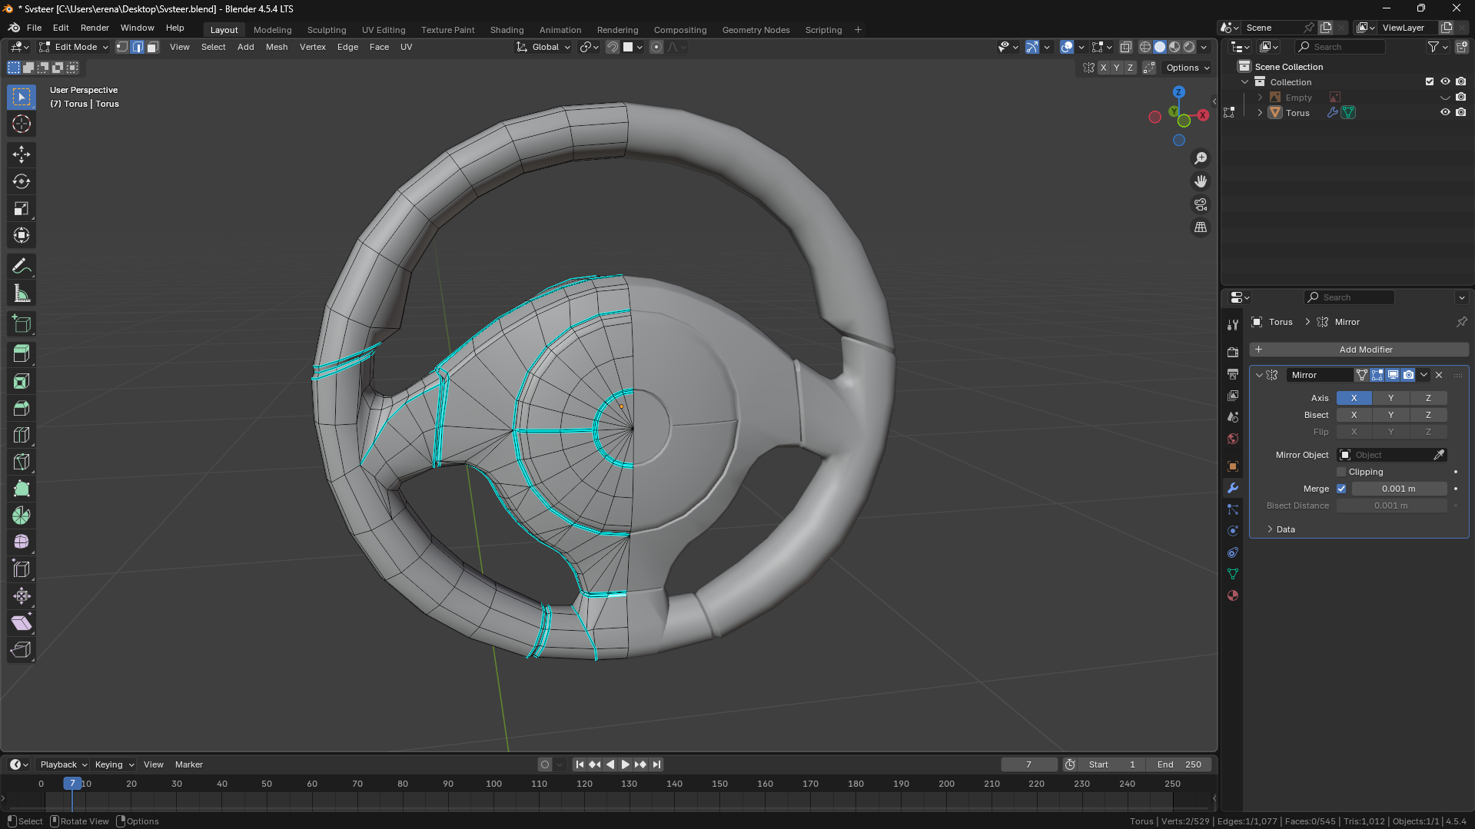
Task: Switch perspective/orthographic view with grid icon
Action: (x=1201, y=227)
